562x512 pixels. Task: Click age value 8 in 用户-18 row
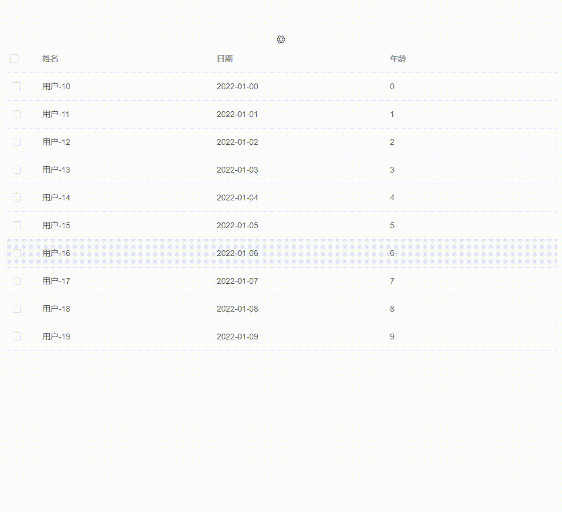click(x=392, y=309)
